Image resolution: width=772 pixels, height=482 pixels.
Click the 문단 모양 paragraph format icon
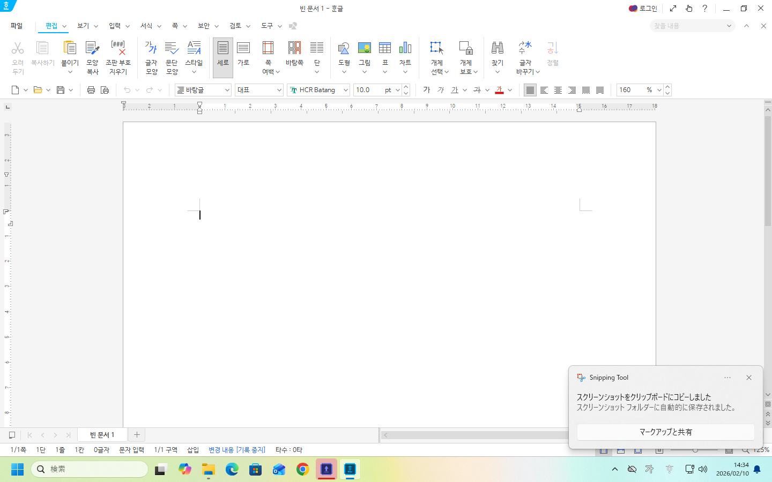[172, 49]
